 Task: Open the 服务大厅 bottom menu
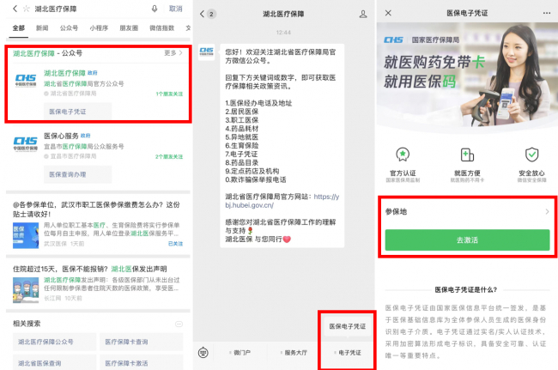pyautogui.click(x=295, y=353)
